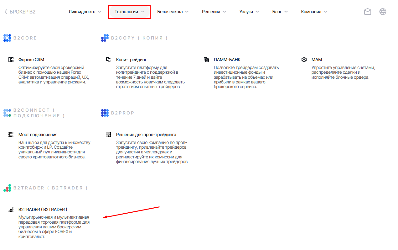Click the B2CORE logo icon
Image resolution: width=398 pixels, height=250 pixels.
click(7, 38)
